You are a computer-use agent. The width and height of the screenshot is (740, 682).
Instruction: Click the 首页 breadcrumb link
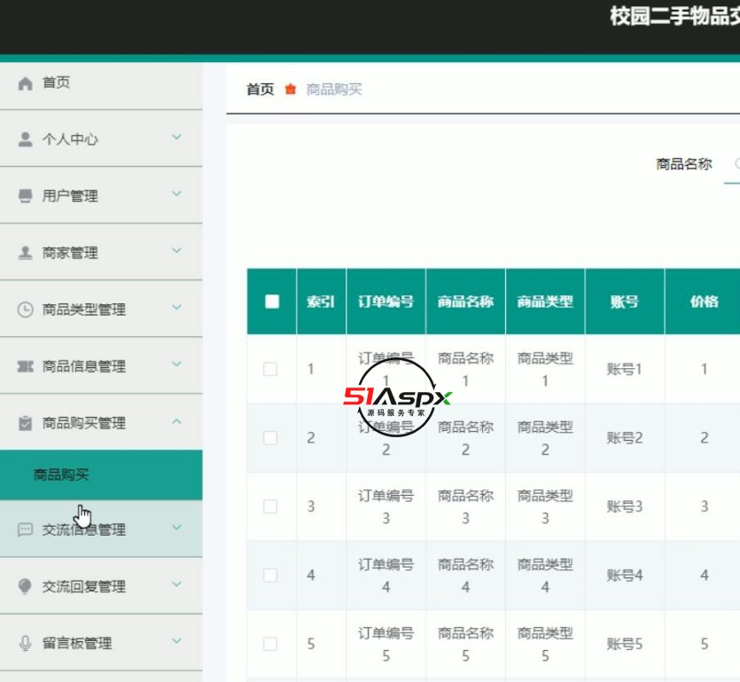click(x=259, y=89)
